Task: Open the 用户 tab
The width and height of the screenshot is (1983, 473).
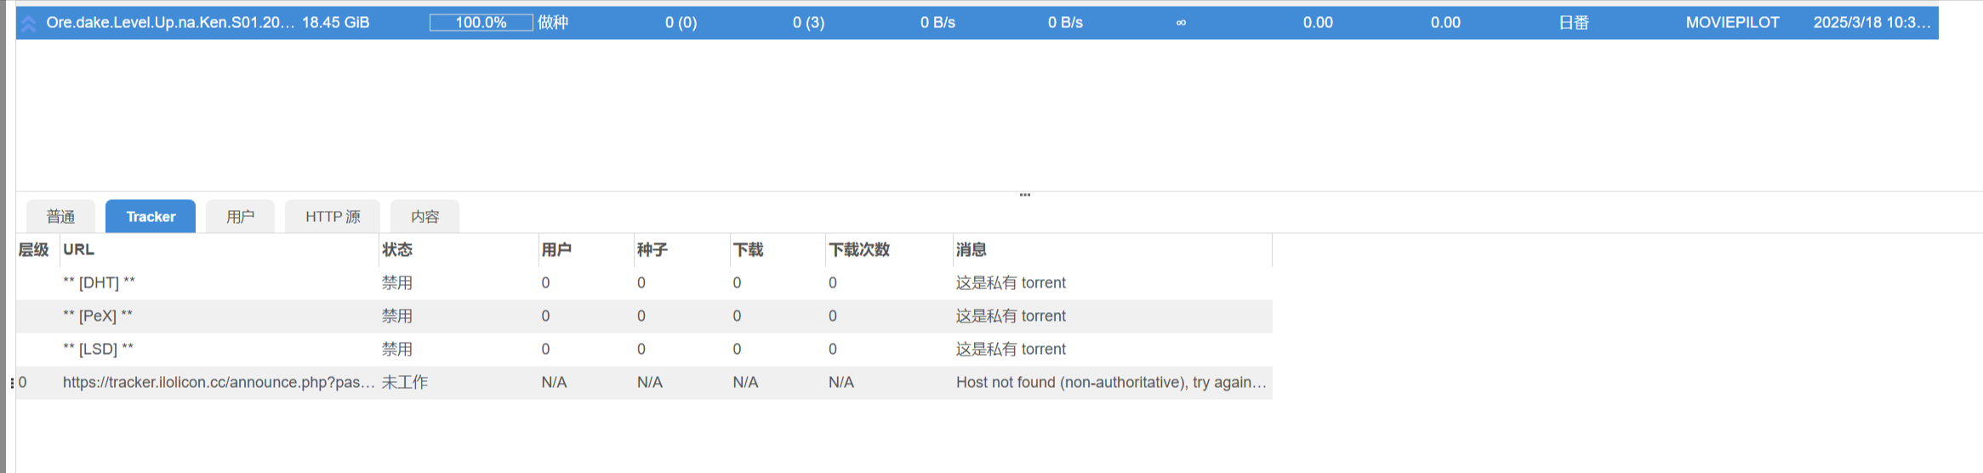Action: click(240, 216)
